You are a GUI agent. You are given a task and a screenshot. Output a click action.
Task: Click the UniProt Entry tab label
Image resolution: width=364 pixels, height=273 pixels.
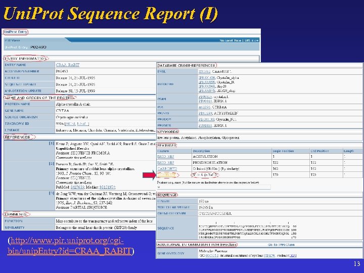tap(16, 32)
